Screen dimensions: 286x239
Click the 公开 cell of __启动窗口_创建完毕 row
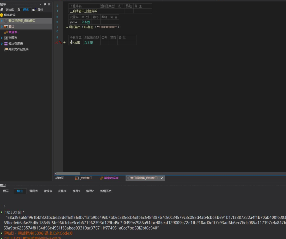point(120,11)
